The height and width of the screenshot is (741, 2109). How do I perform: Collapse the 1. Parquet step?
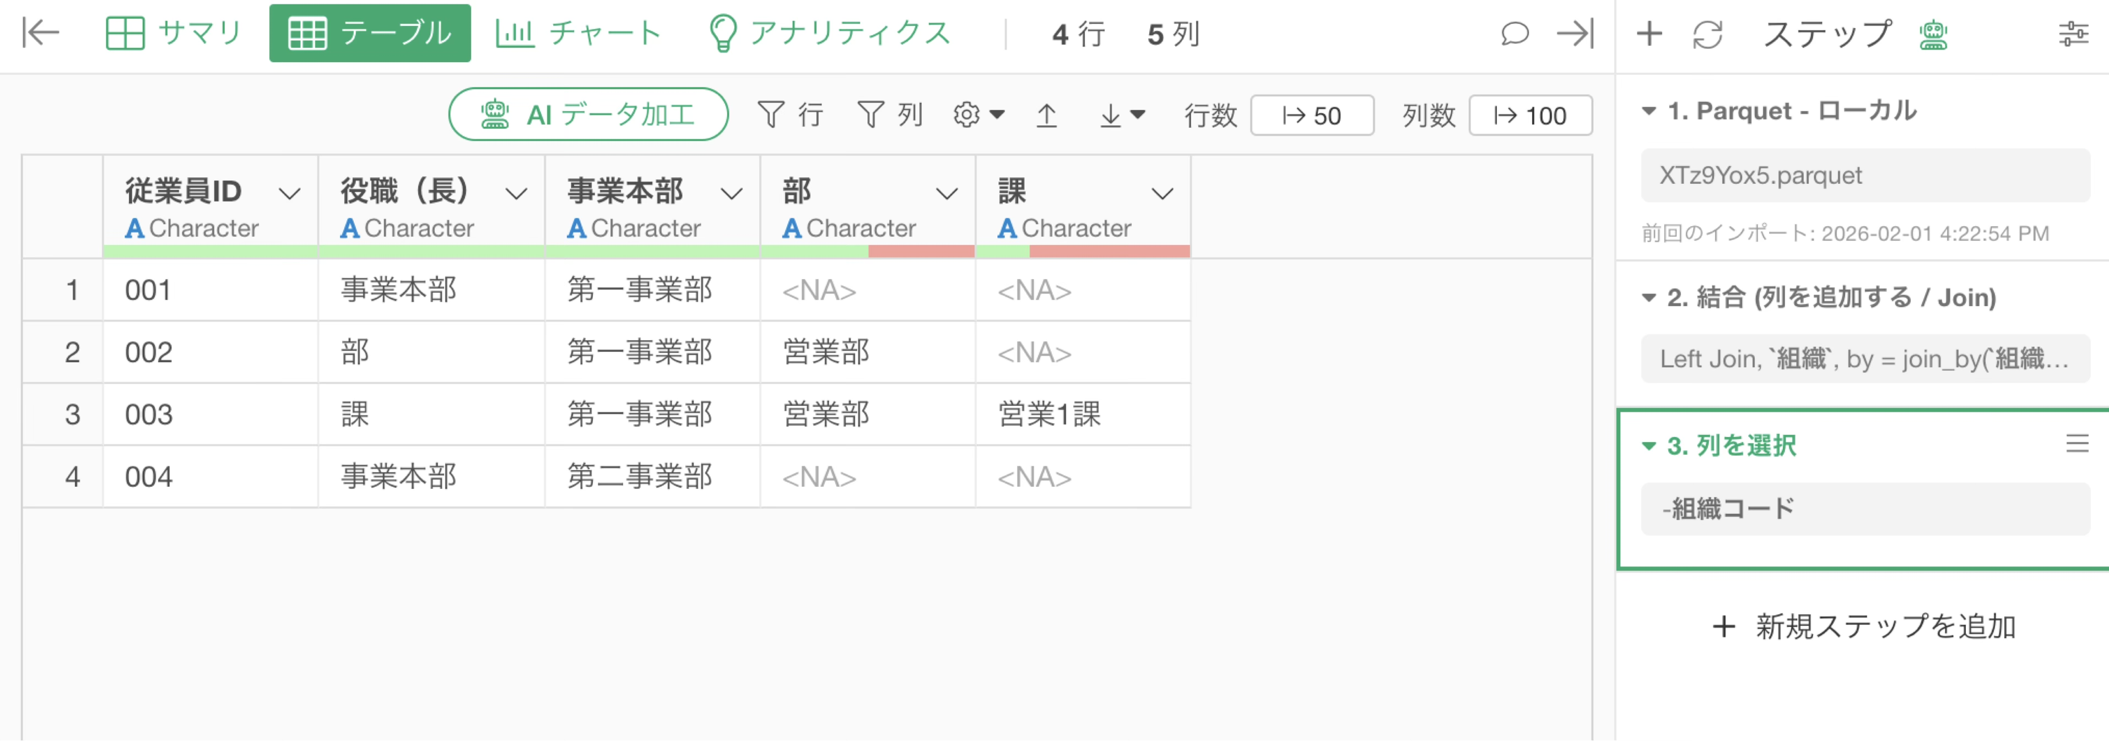[1649, 111]
